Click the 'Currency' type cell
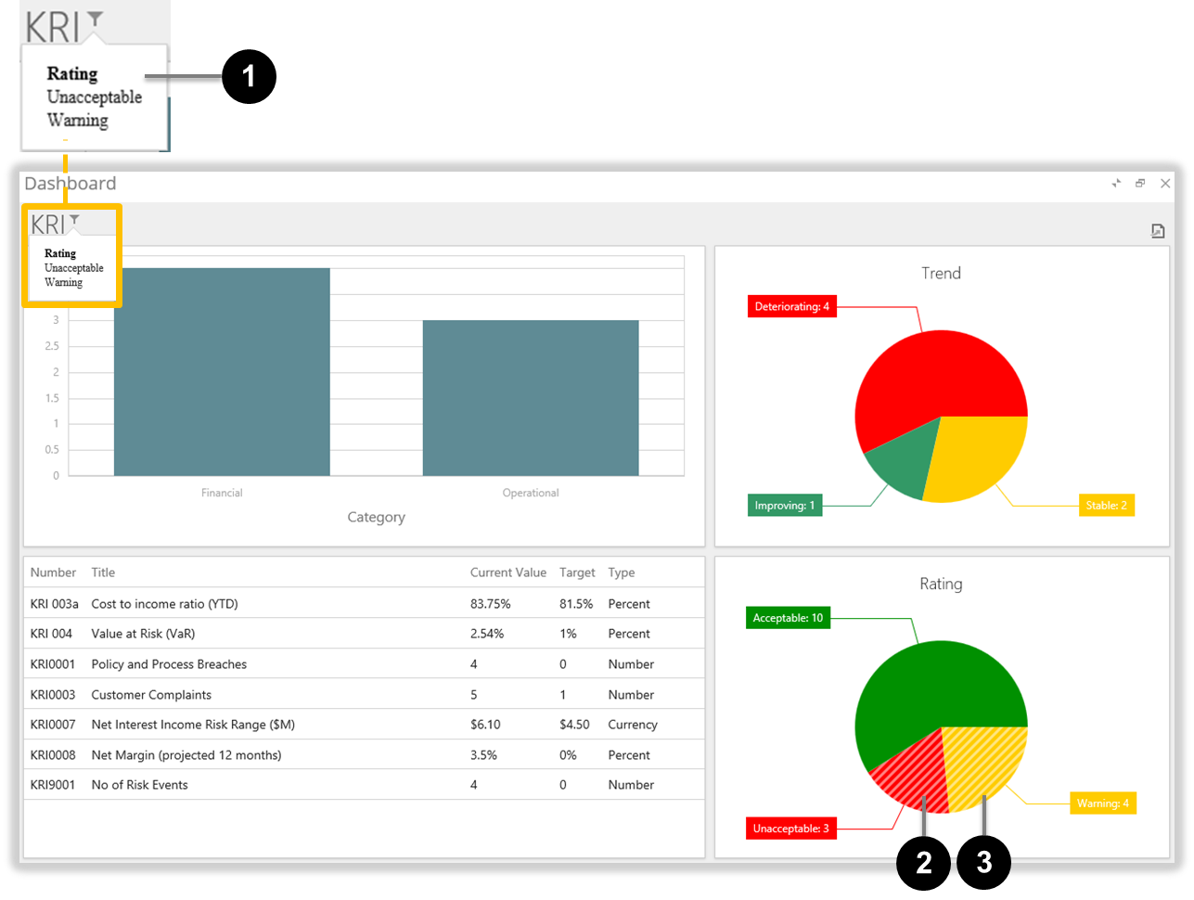The width and height of the screenshot is (1194, 900). pos(633,725)
